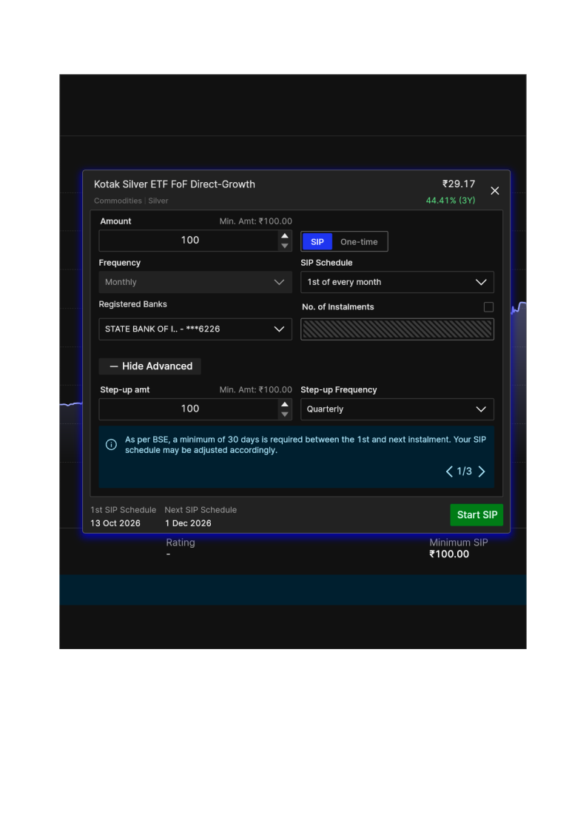The width and height of the screenshot is (586, 829).
Task: Click the 13 Oct 2026 first SIP date
Action: [115, 523]
